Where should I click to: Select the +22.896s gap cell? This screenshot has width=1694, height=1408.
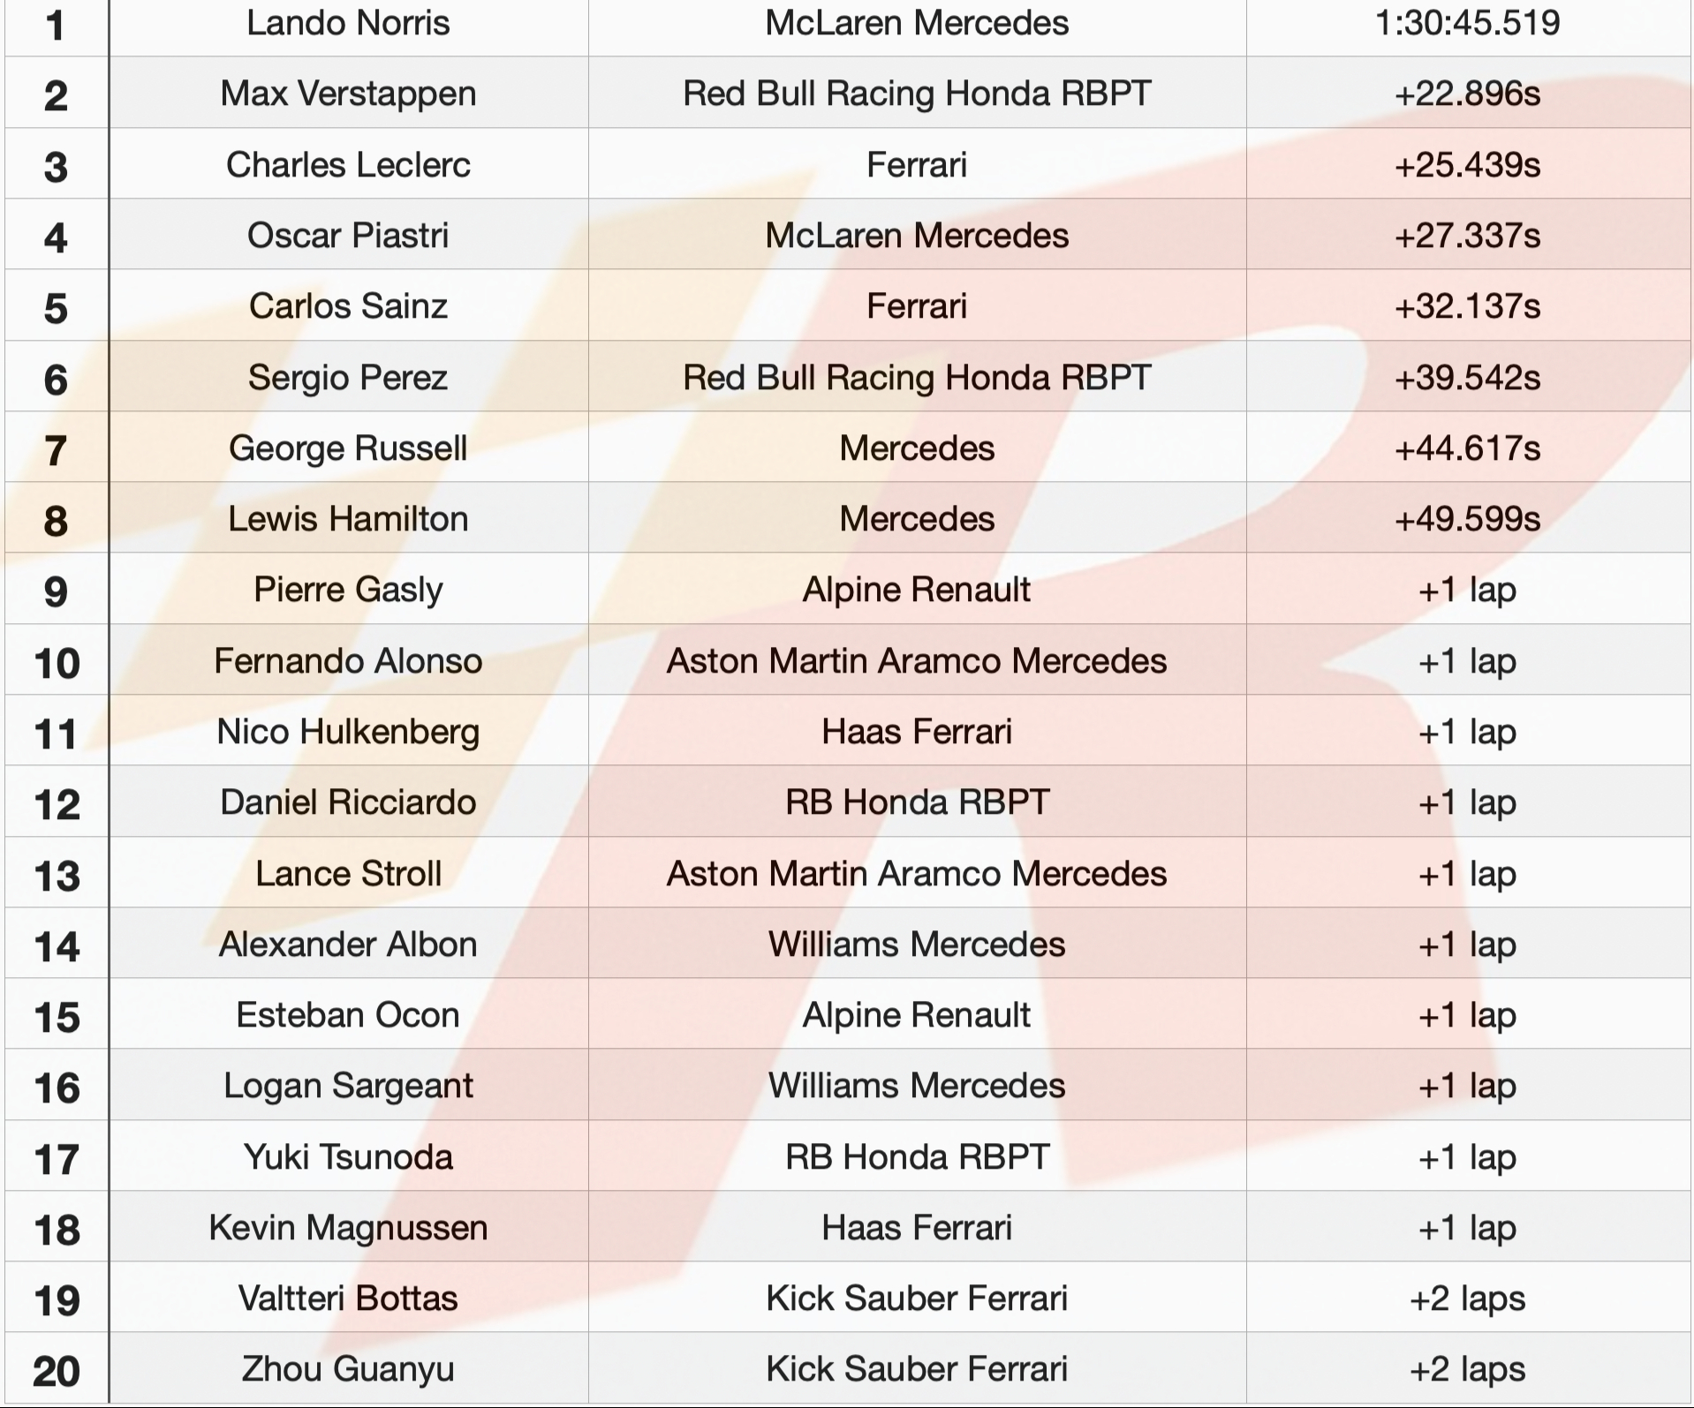(1467, 94)
